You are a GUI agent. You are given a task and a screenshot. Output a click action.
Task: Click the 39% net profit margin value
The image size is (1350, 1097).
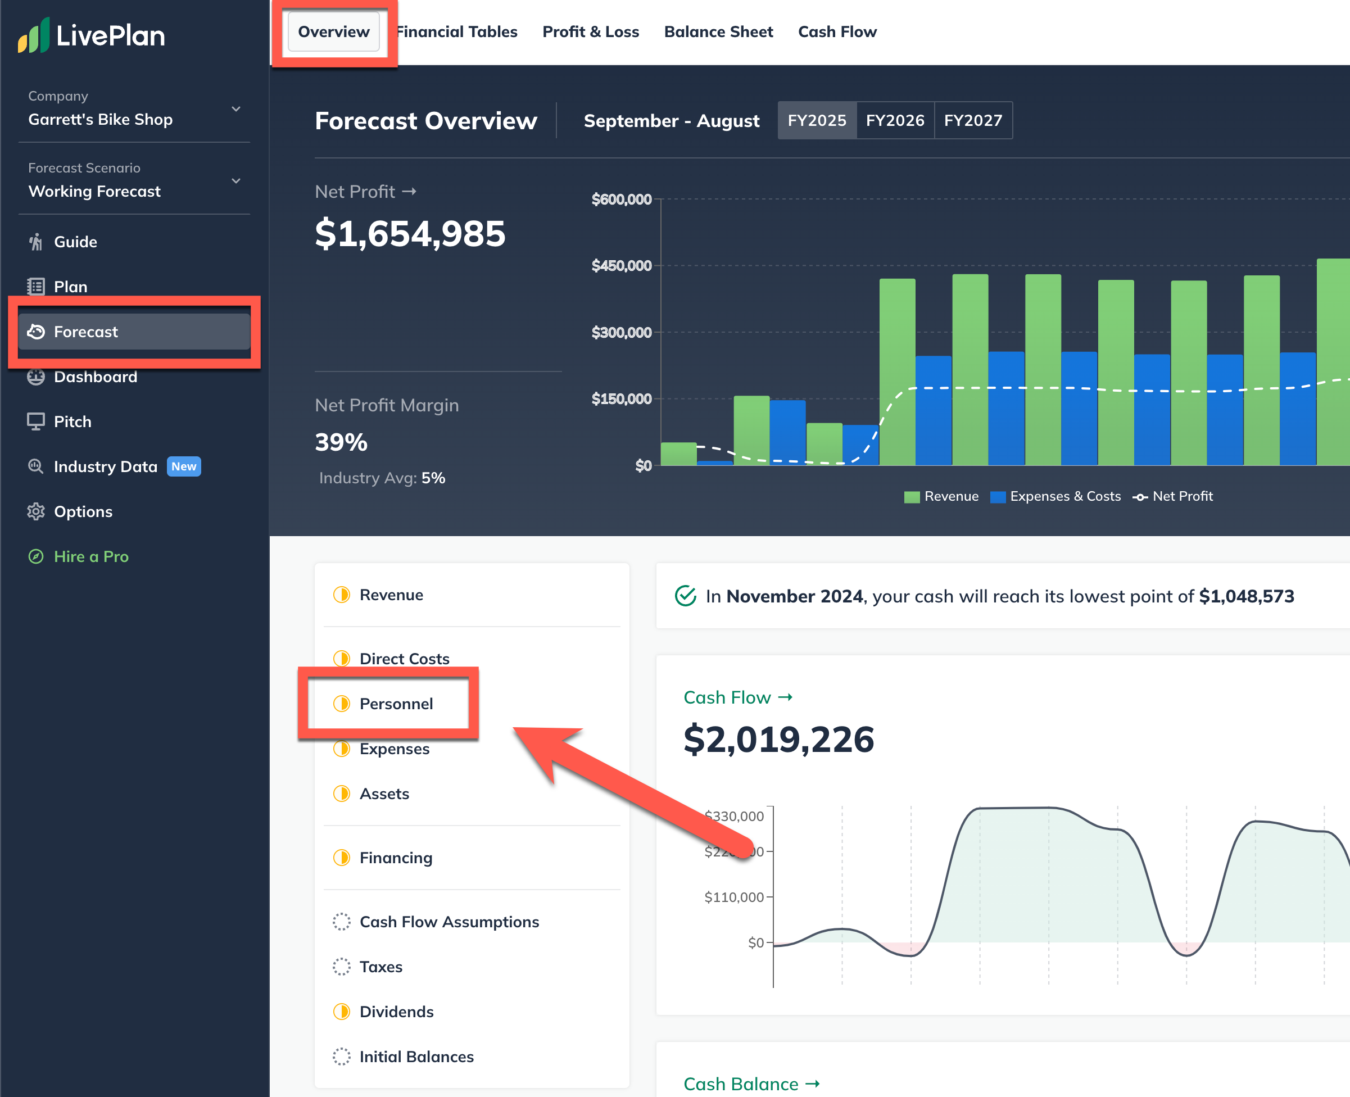pos(341,442)
